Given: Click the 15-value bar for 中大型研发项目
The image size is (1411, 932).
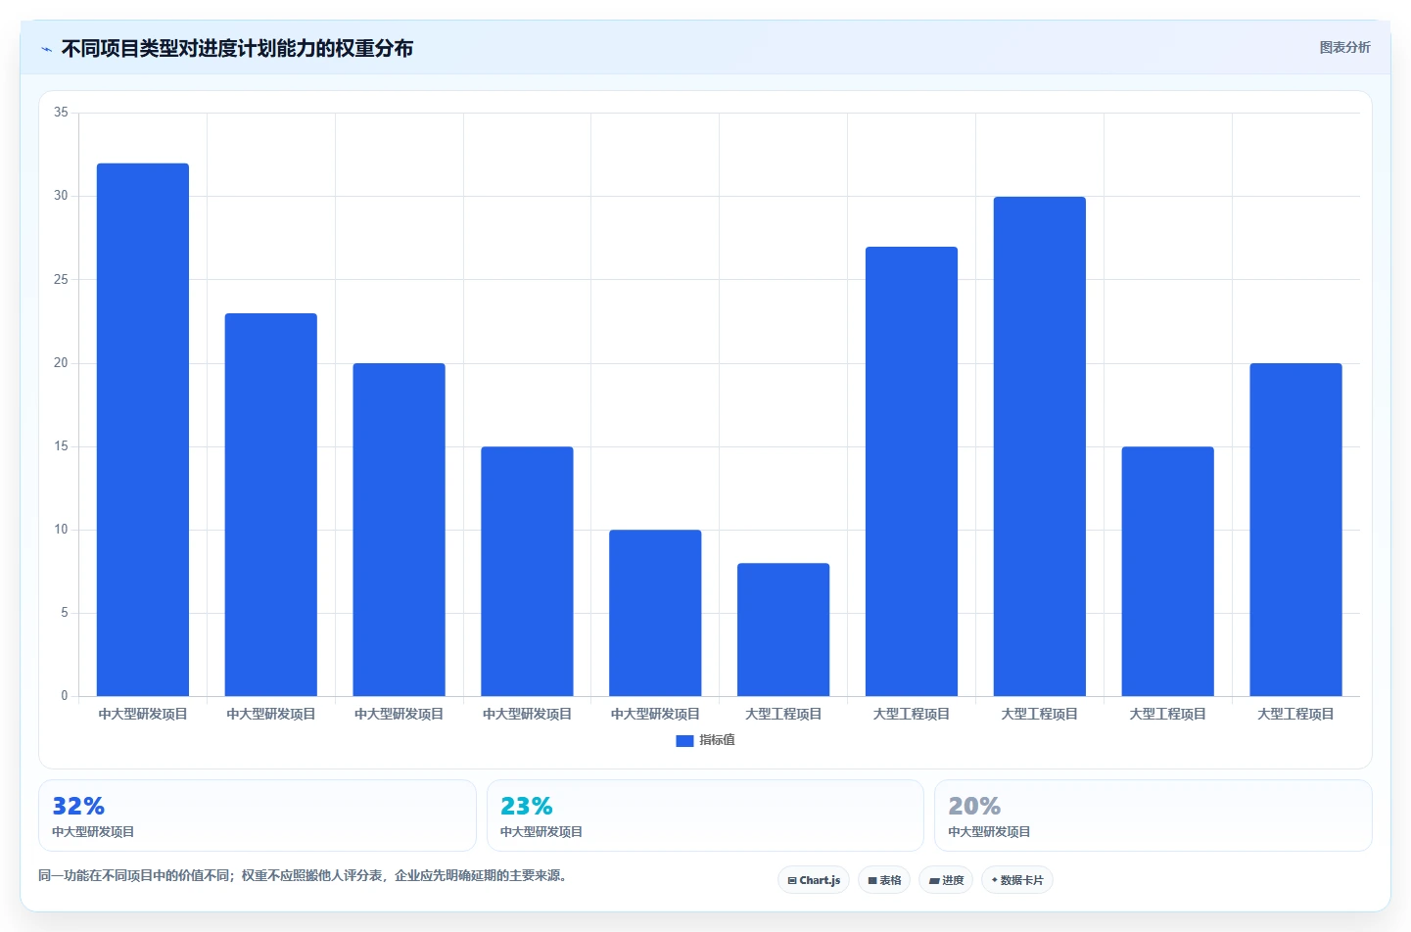Looking at the screenshot, I should [527, 572].
